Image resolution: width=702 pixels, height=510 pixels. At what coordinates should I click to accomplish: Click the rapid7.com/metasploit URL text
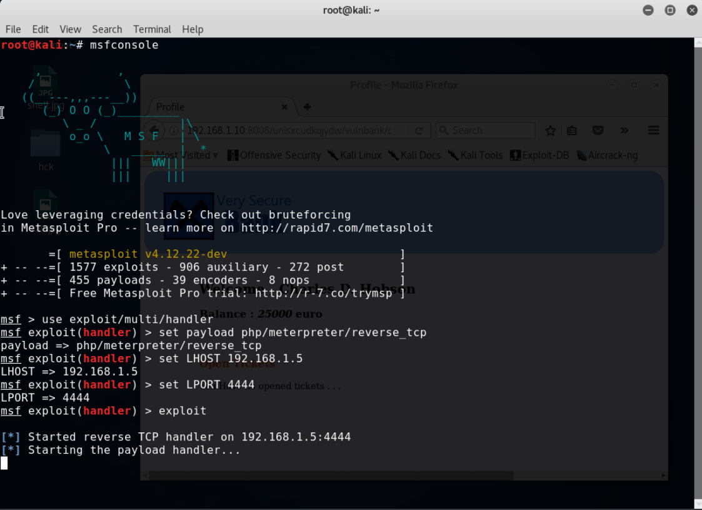click(x=337, y=228)
